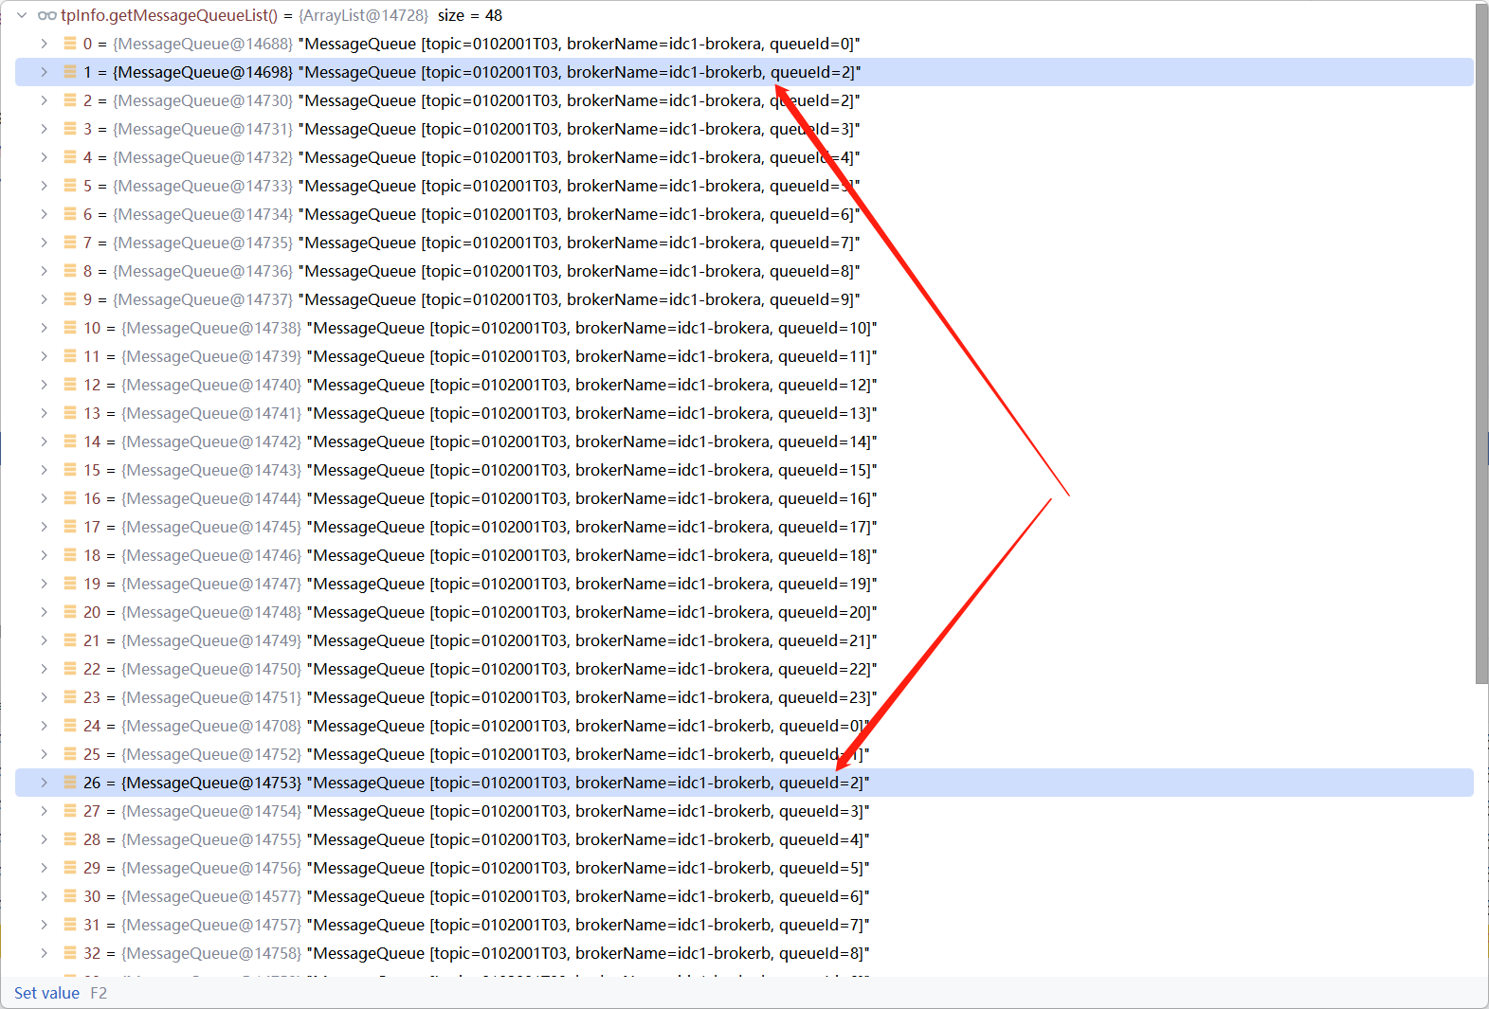Click the object icon of entry 27
This screenshot has height=1009, width=1489.
pyautogui.click(x=70, y=810)
